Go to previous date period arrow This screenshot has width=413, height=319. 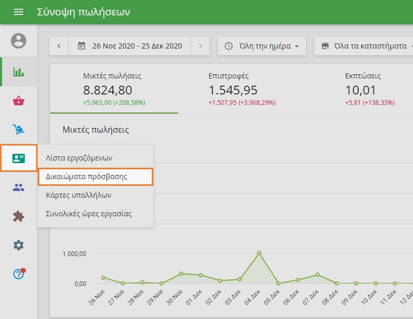59,46
